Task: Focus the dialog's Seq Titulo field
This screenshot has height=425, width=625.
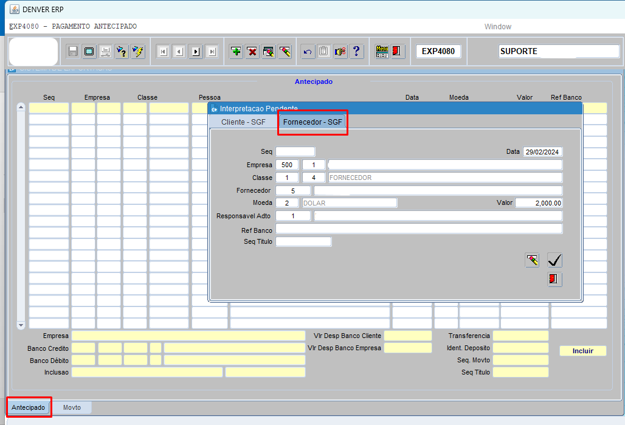Action: click(303, 241)
